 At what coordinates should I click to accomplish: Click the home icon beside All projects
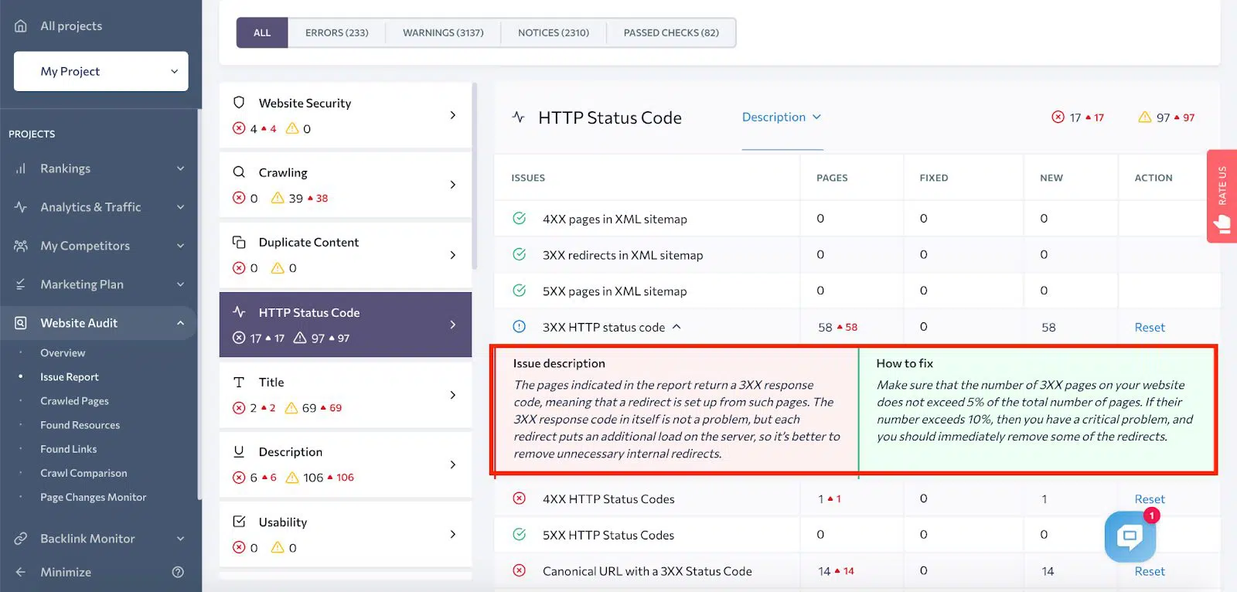pos(21,26)
